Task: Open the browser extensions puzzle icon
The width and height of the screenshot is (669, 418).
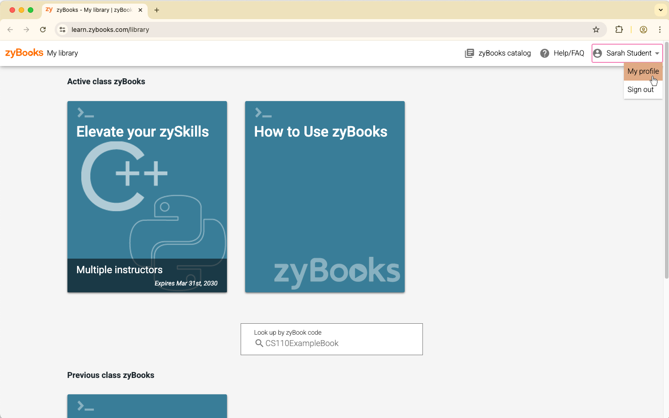Action: 619,30
